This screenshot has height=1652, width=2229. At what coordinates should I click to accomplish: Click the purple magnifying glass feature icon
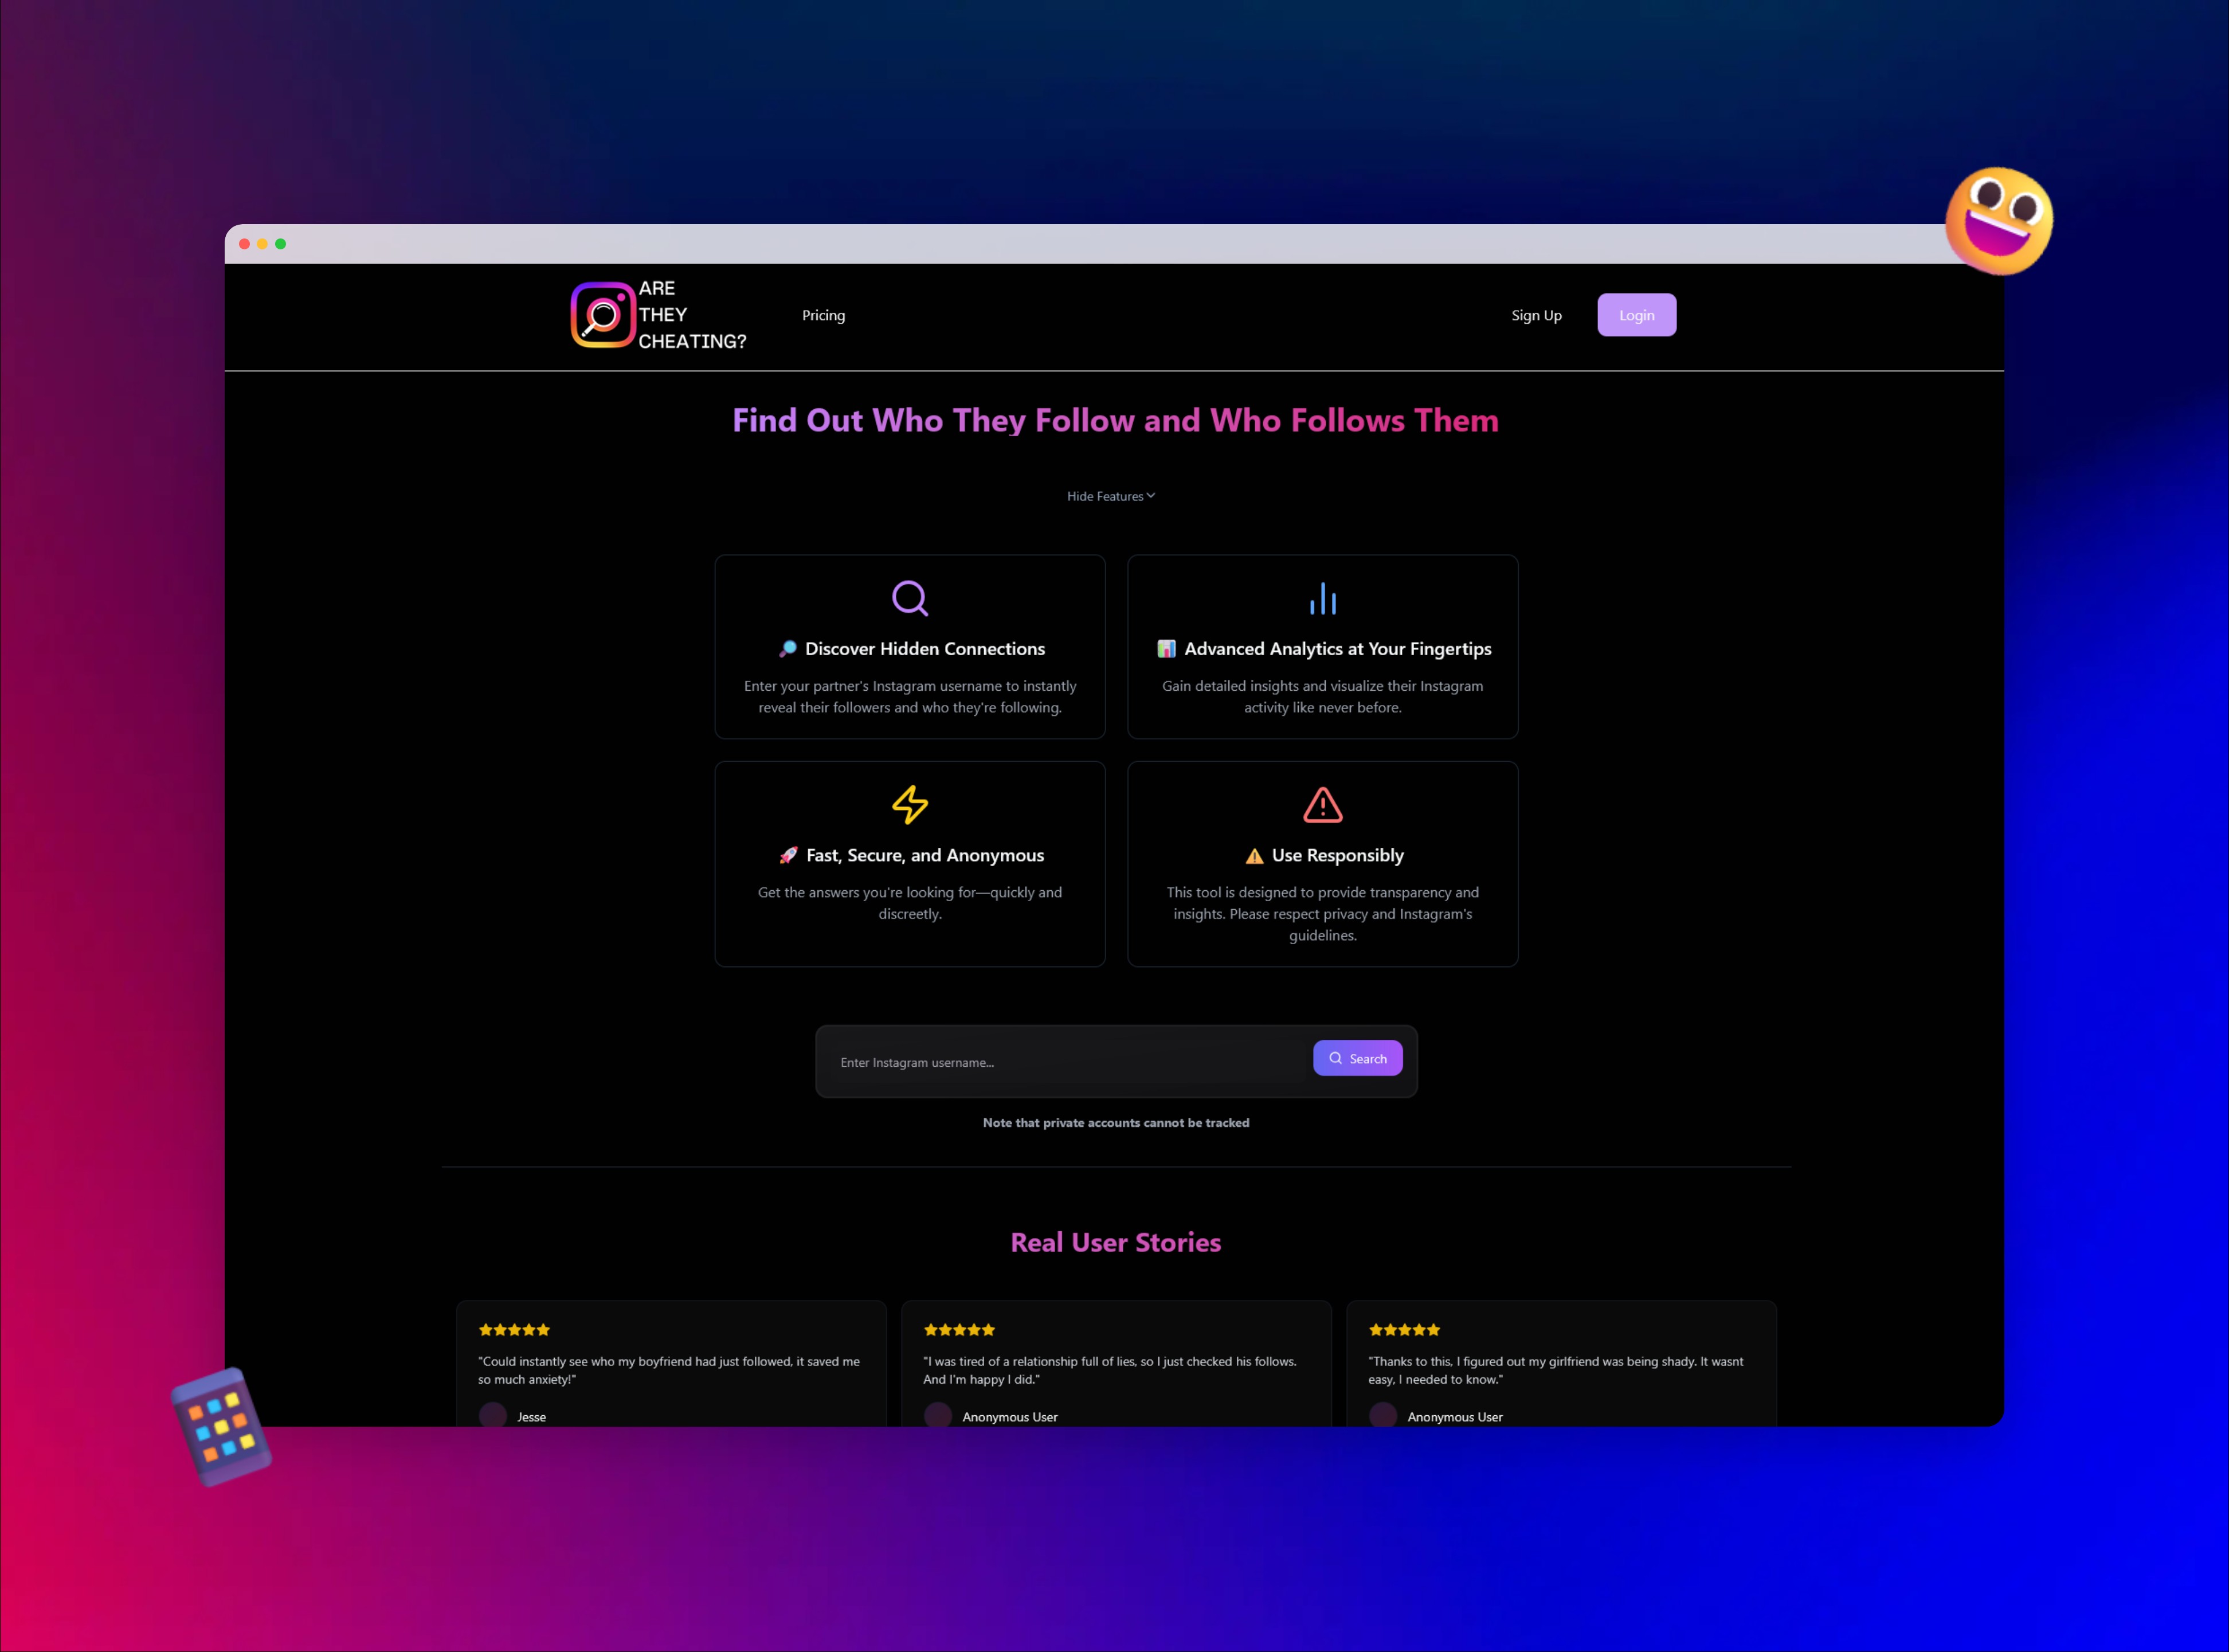pyautogui.click(x=909, y=598)
